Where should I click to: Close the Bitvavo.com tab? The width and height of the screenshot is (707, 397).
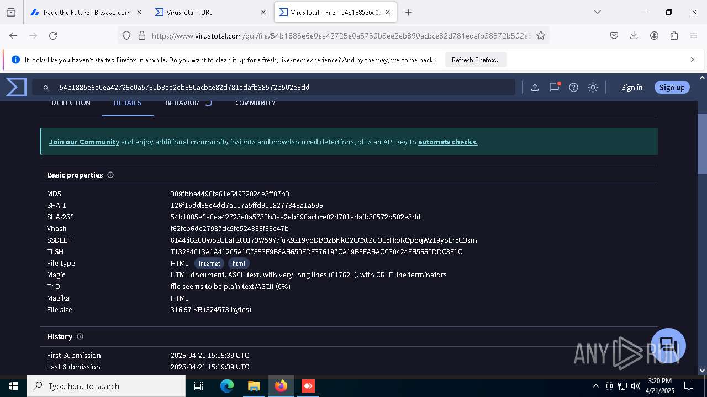coord(139,12)
